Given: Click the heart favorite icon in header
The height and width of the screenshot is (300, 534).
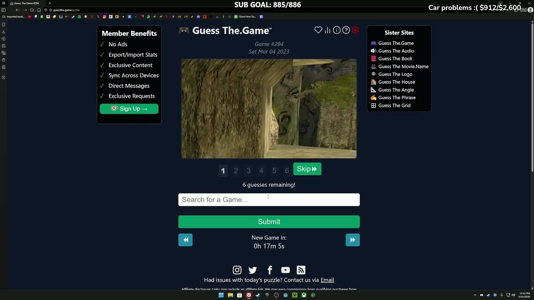Looking at the screenshot, I should click(318, 30).
